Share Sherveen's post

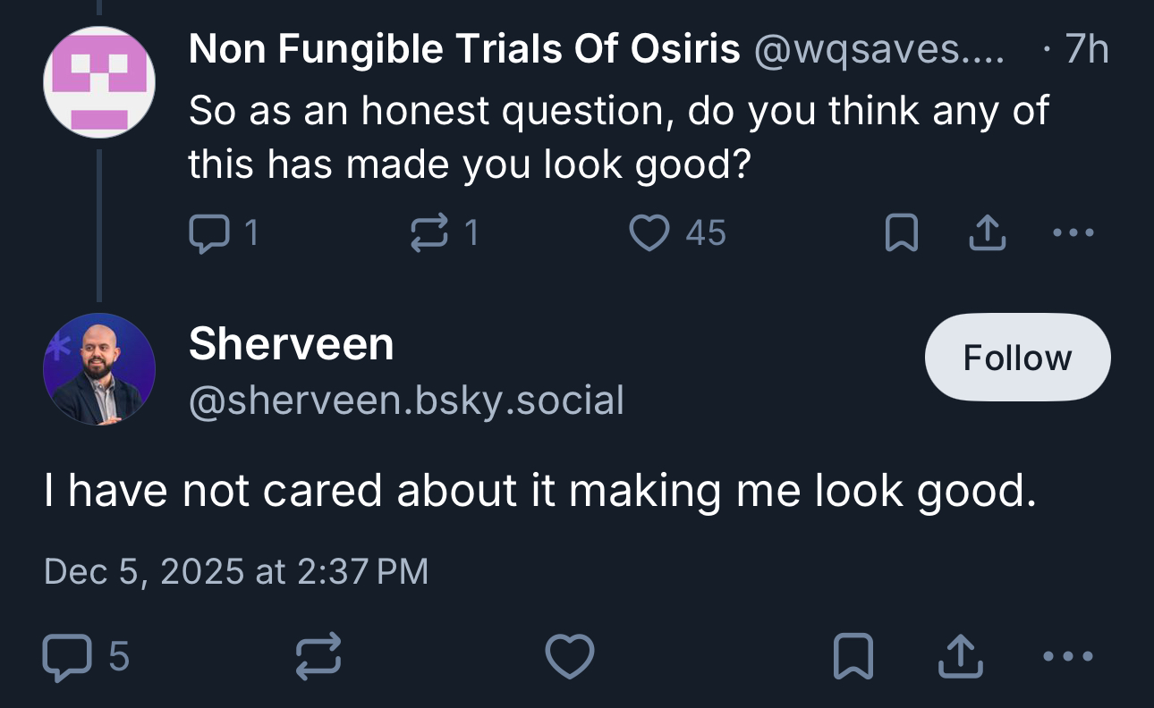(x=958, y=657)
